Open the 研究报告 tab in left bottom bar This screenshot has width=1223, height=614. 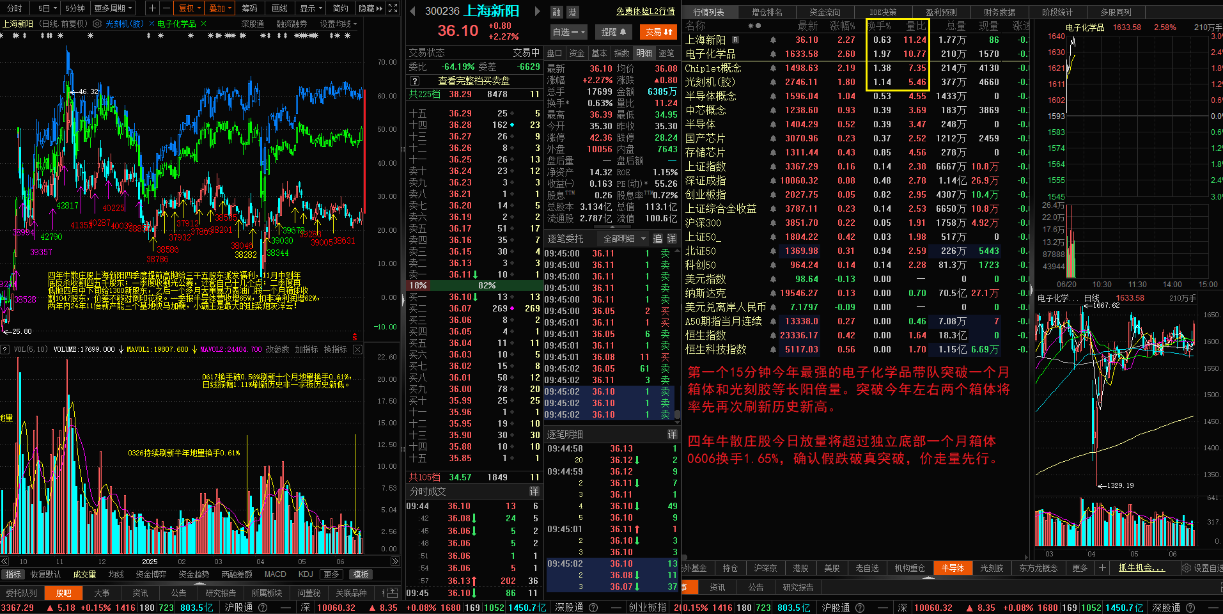coord(221,593)
